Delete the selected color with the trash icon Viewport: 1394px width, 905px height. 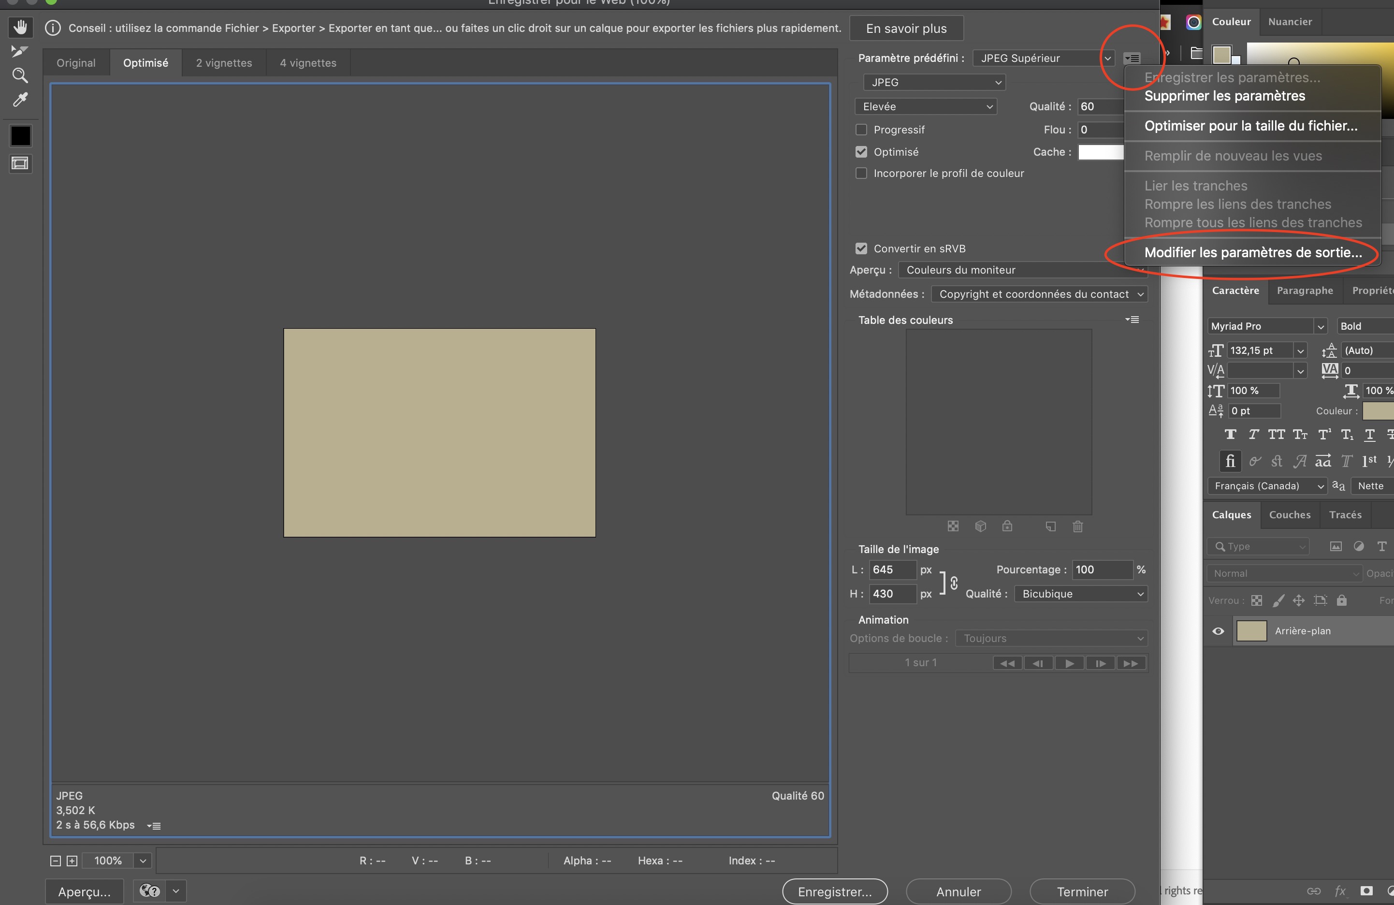tap(1077, 526)
